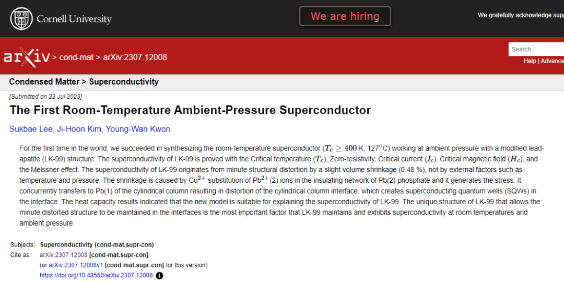Viewport: 564px width, 282px height.
Task: Click into the Search input field
Action: point(536,49)
